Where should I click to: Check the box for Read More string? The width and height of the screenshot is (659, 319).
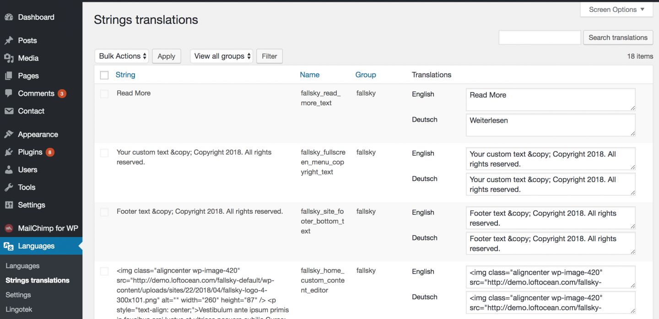pyautogui.click(x=104, y=94)
